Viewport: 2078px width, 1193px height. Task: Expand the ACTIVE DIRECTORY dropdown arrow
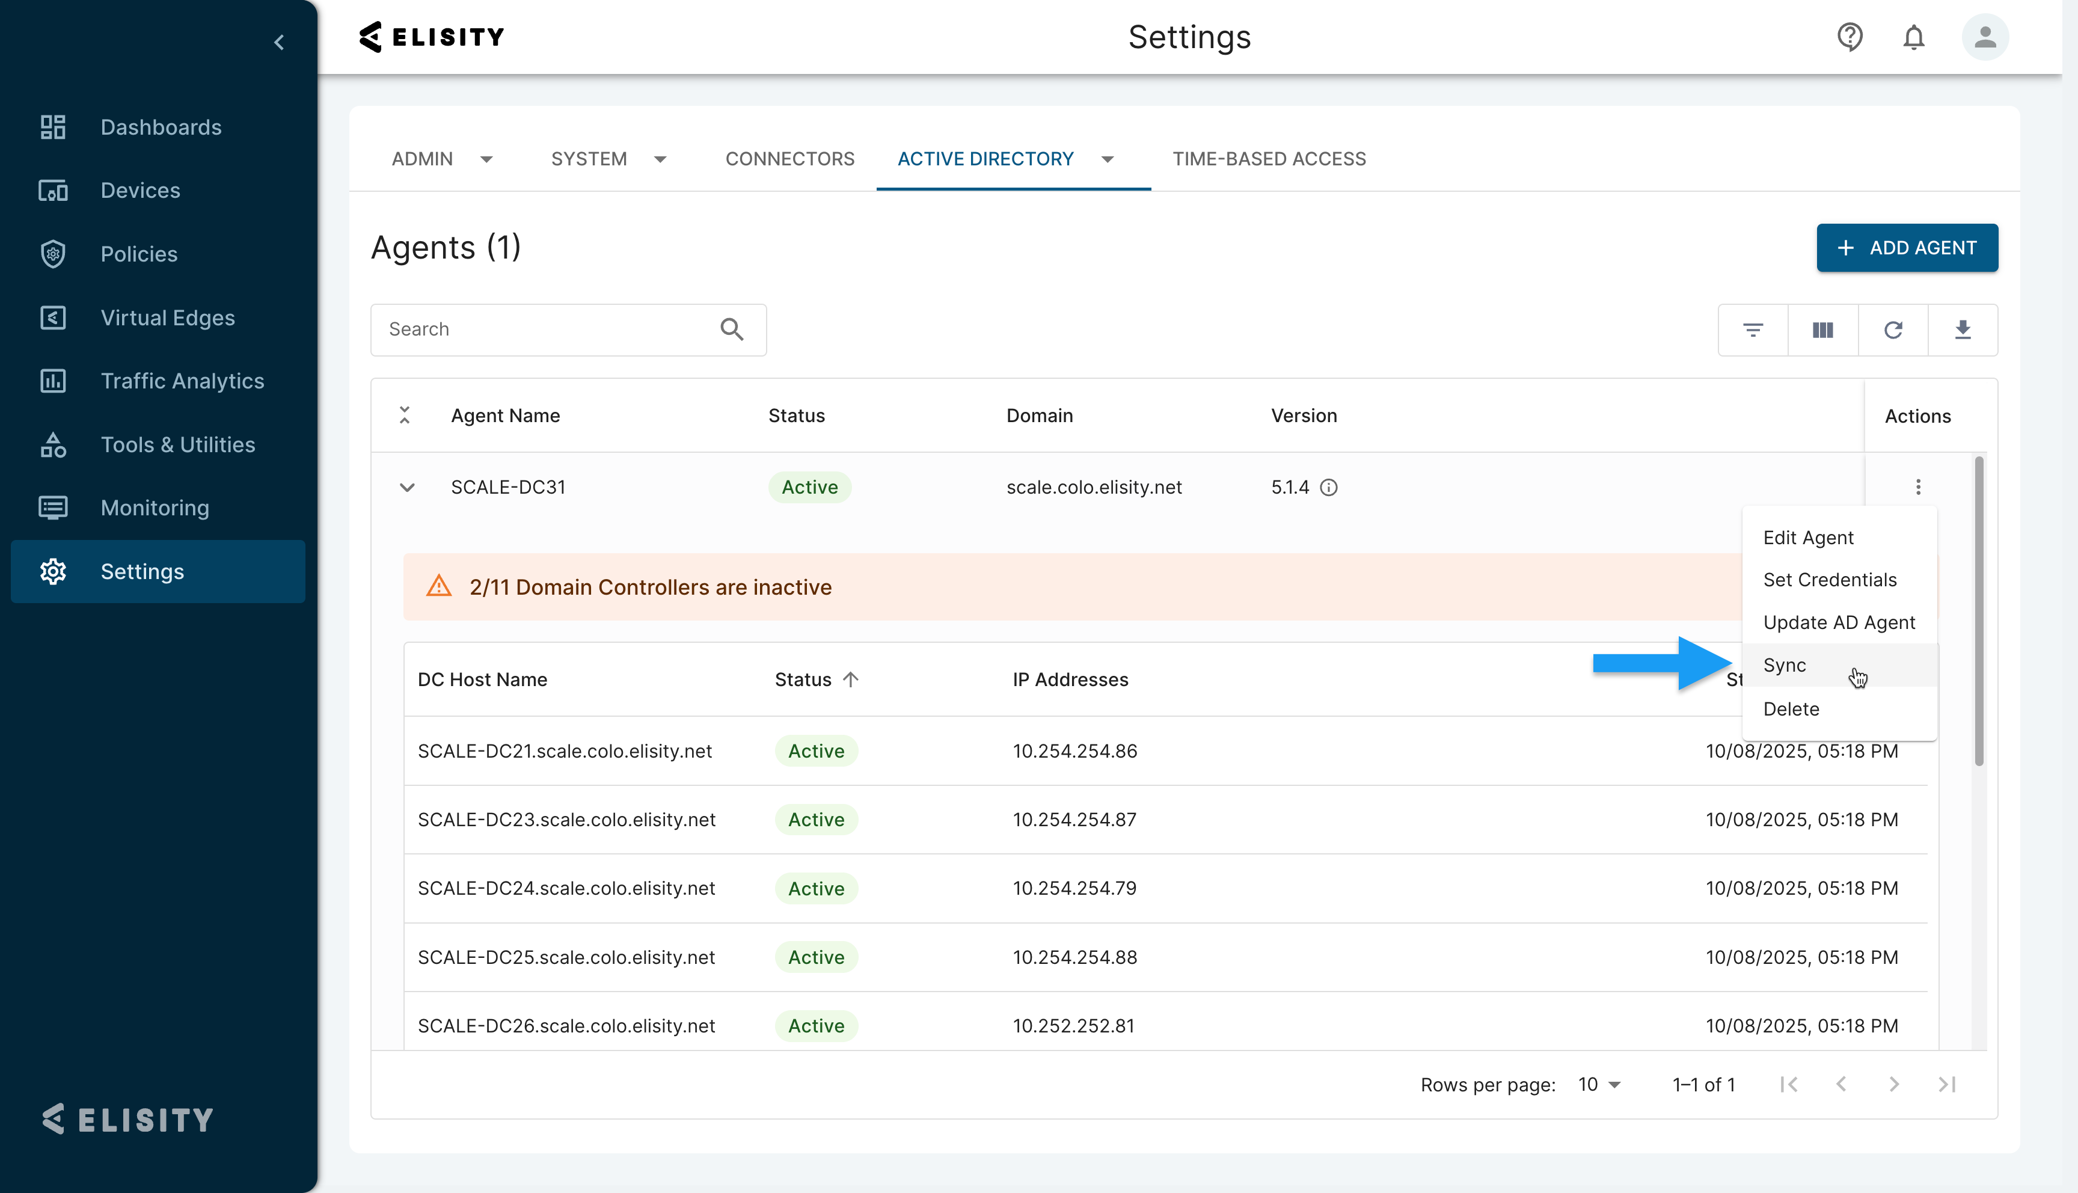pos(1108,159)
